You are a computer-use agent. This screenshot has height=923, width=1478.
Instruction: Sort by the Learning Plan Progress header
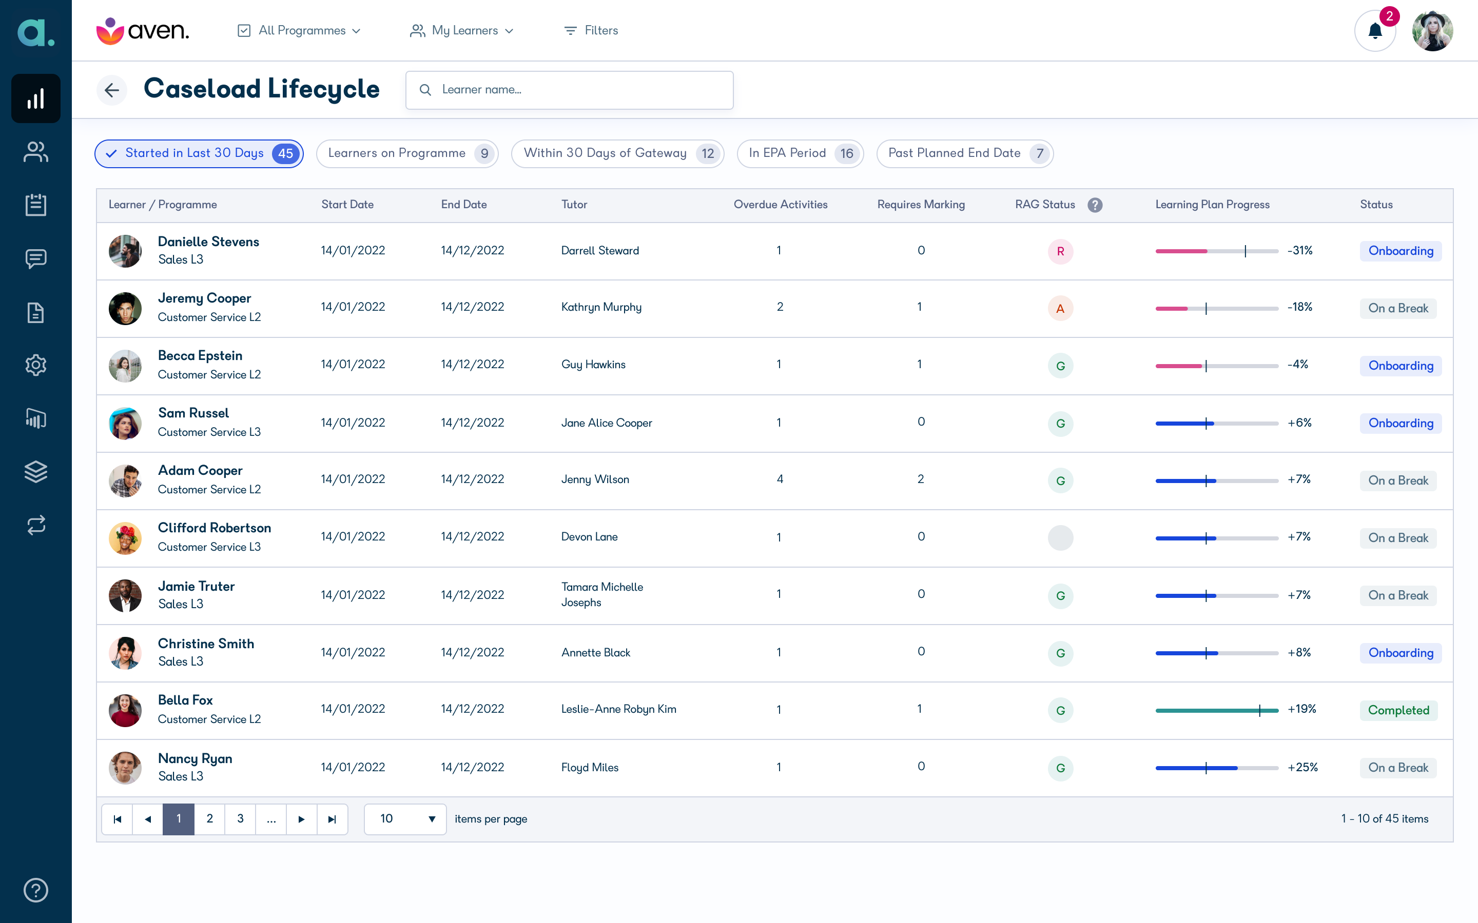pos(1212,205)
